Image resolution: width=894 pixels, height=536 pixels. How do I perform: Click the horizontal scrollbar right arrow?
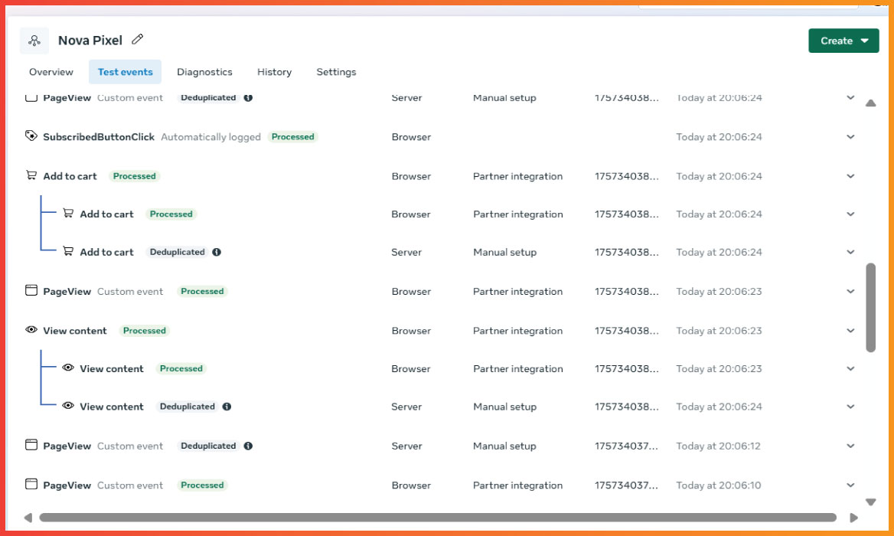[x=854, y=517]
